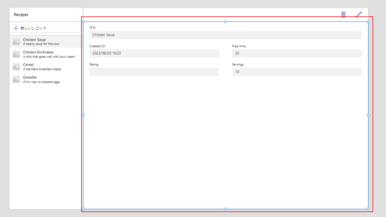
Task: Click 'A hearty soup for the soul' text
Action: pos(41,44)
